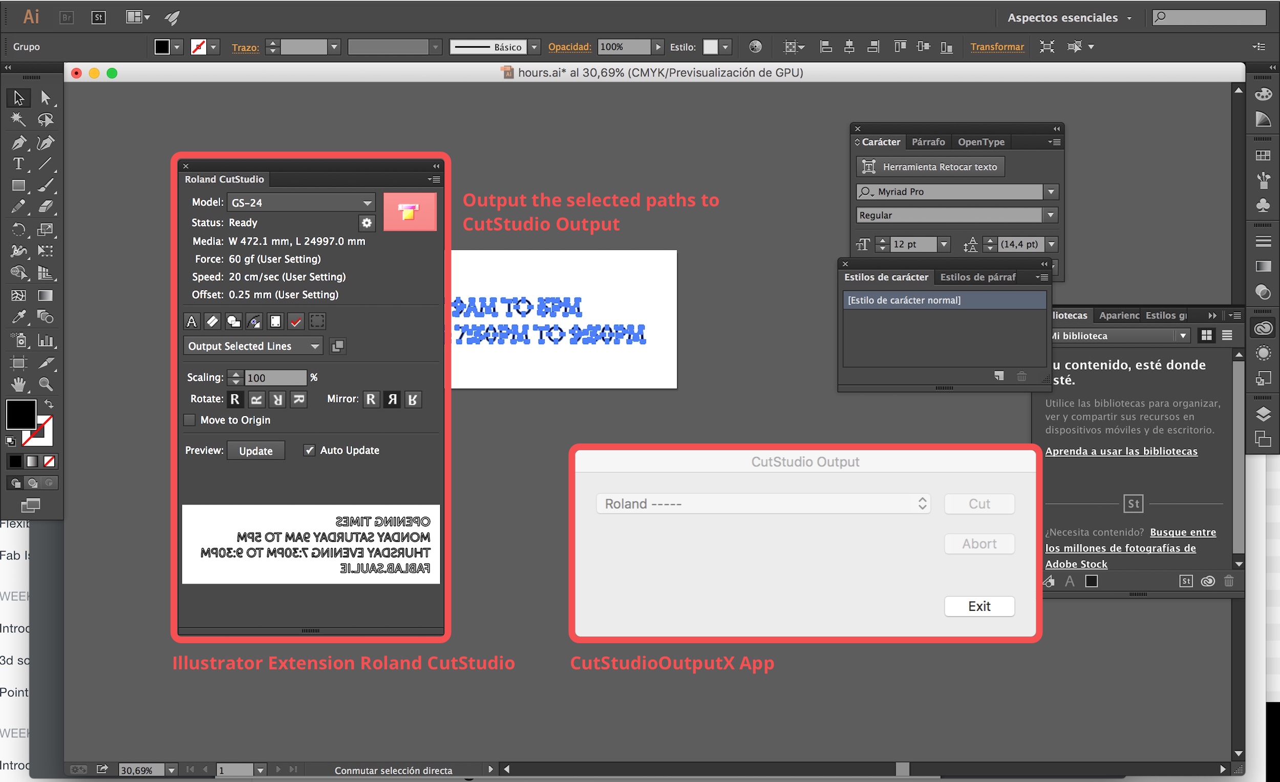
Task: Select the Rotate tool
Action: [x=19, y=229]
